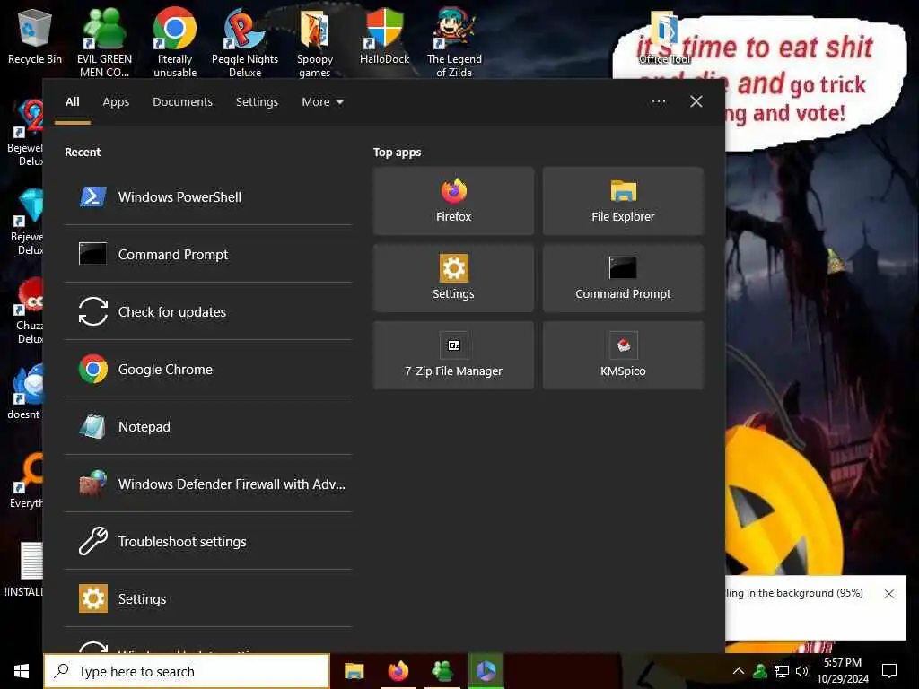The width and height of the screenshot is (919, 689).
Task: Open File Explorer from the taskbar
Action: pyautogui.click(x=354, y=671)
